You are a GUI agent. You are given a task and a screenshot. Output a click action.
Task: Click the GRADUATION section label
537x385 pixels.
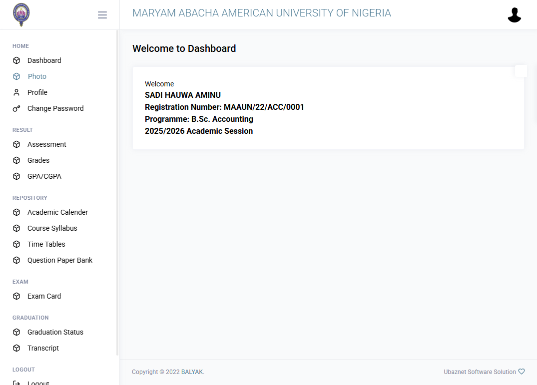click(30, 318)
